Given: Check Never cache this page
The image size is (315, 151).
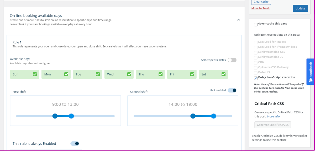Looking at the screenshot, I should click(256, 24).
